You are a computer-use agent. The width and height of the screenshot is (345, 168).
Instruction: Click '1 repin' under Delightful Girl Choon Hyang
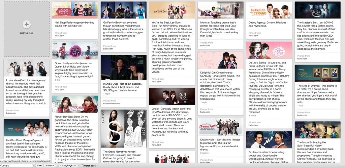[204, 102]
